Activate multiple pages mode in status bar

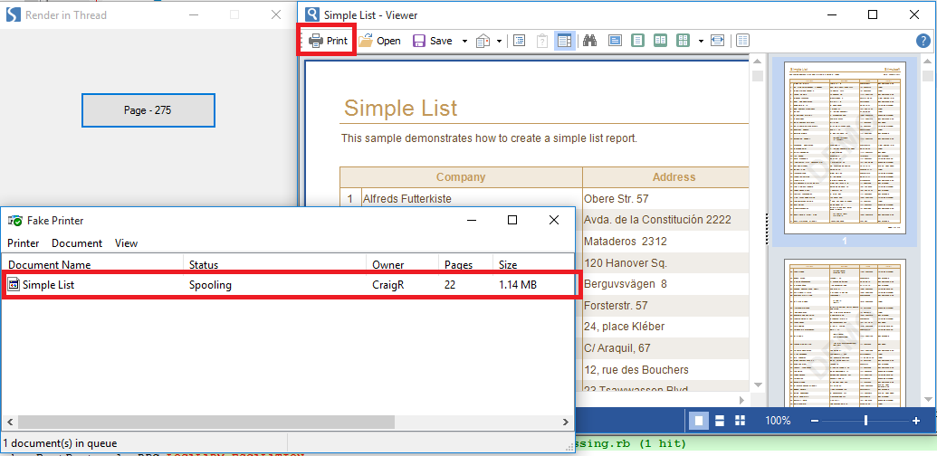point(740,420)
